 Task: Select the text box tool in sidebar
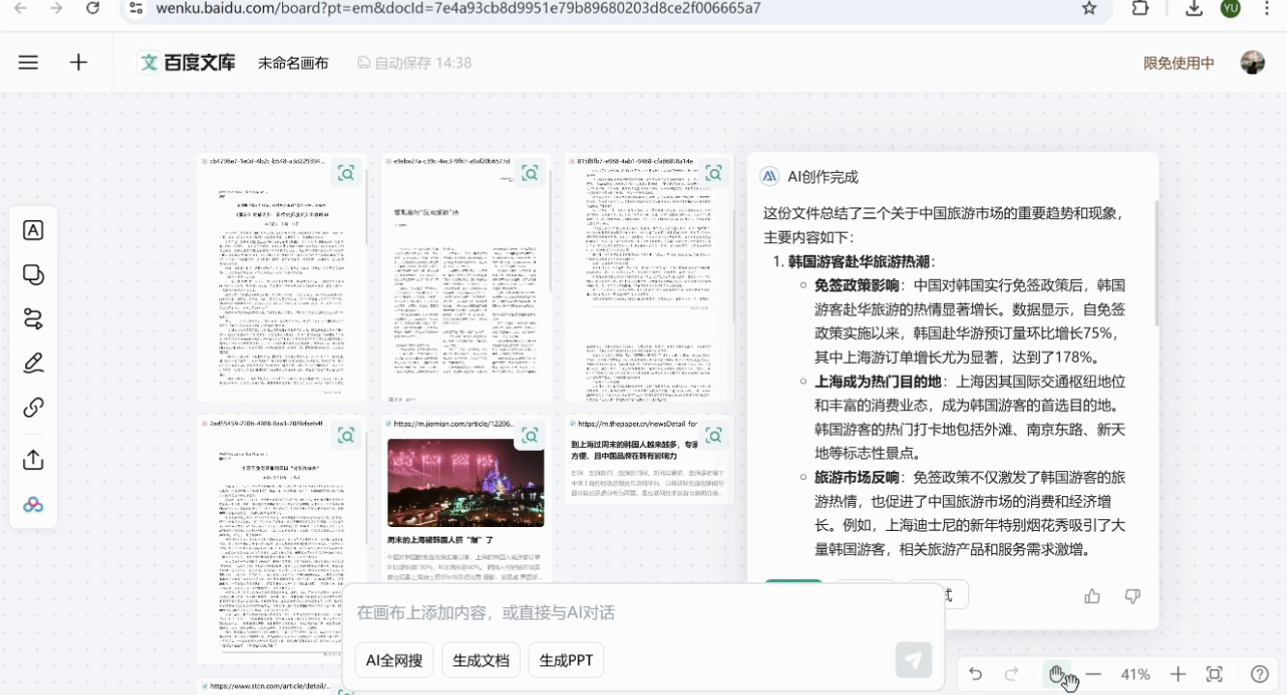coord(33,231)
